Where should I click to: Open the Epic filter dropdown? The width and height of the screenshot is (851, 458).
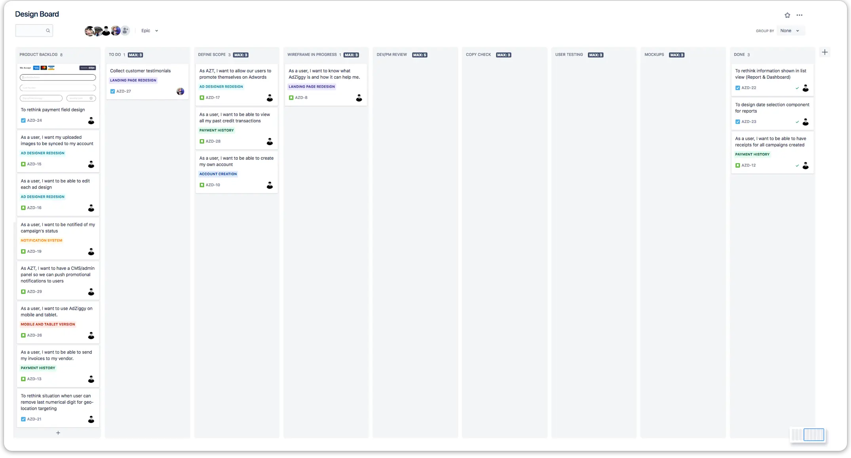coord(150,30)
